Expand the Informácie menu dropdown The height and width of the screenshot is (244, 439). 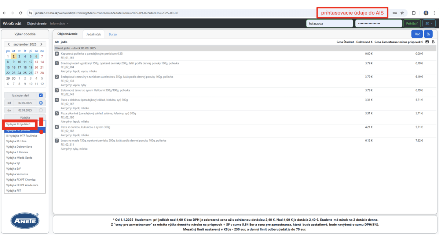tap(59, 23)
